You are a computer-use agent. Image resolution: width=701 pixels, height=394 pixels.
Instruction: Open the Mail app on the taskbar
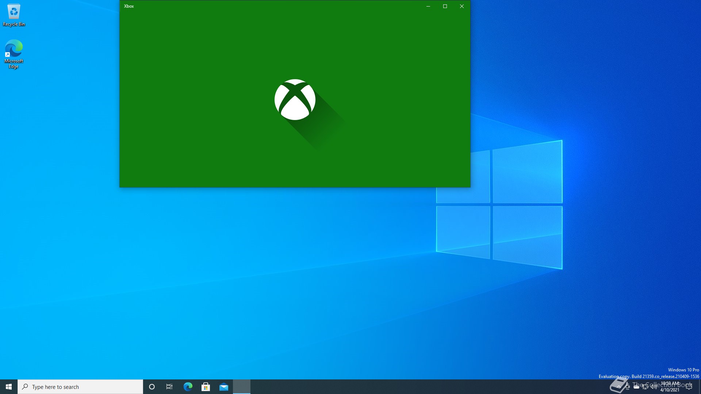click(x=223, y=387)
